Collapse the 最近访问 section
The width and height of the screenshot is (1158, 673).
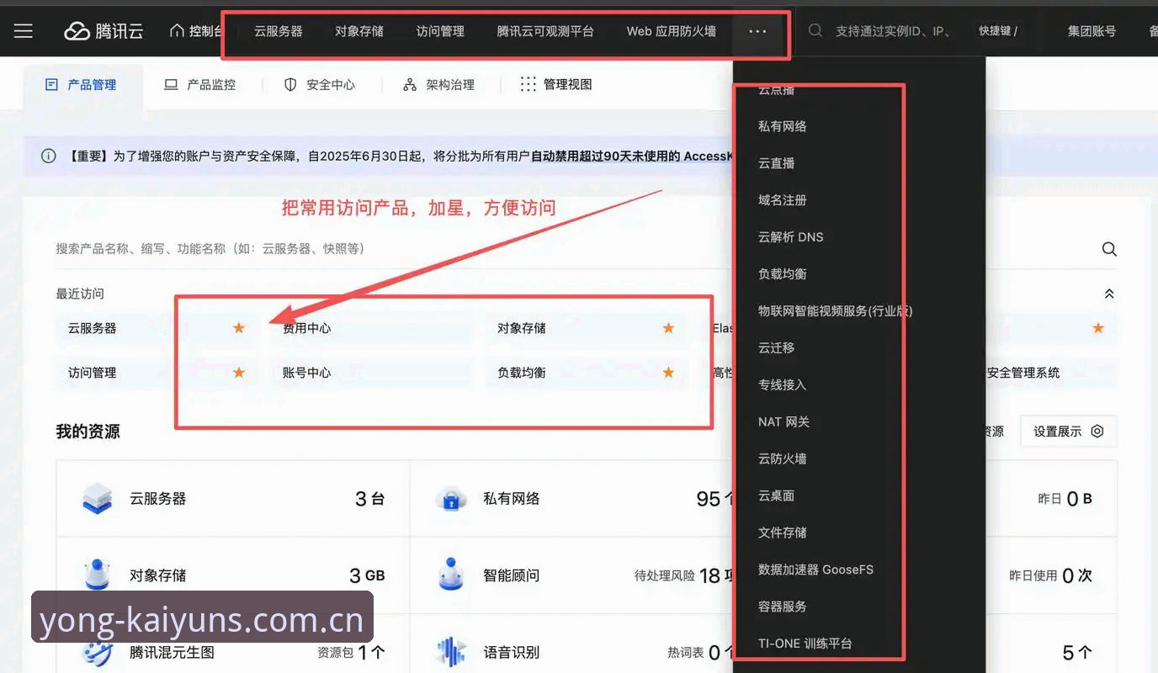pyautogui.click(x=1109, y=294)
